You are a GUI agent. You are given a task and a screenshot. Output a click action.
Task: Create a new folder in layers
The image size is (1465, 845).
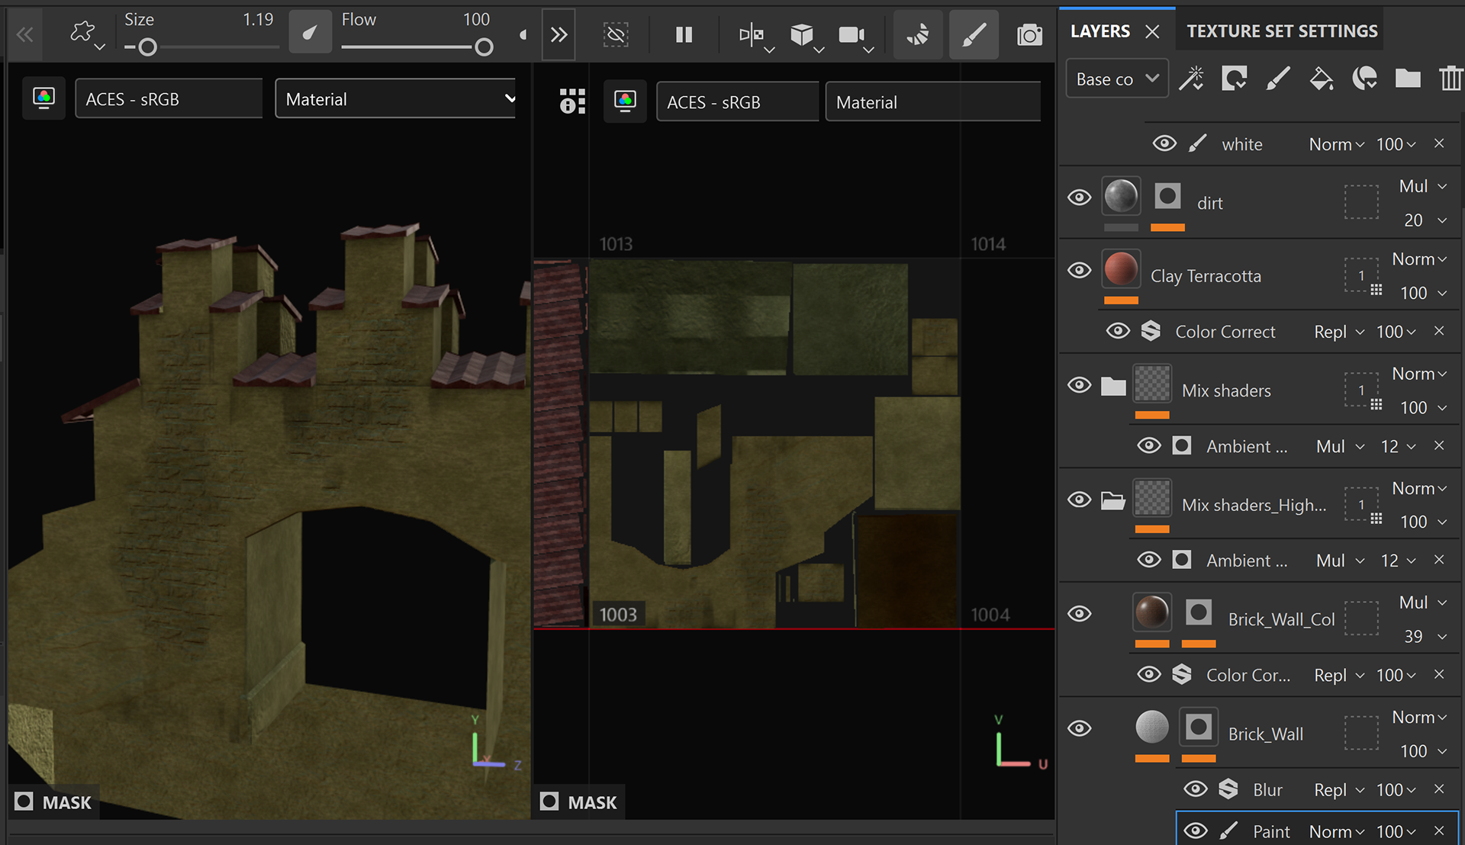1407,79
